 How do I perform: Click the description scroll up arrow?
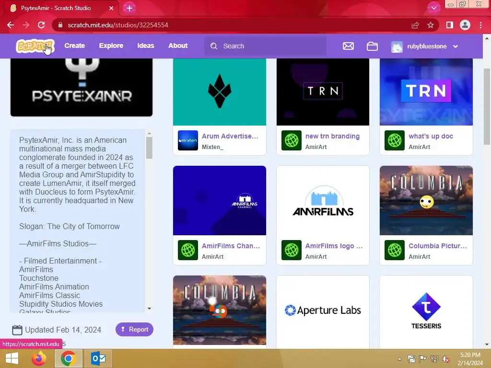coord(150,133)
